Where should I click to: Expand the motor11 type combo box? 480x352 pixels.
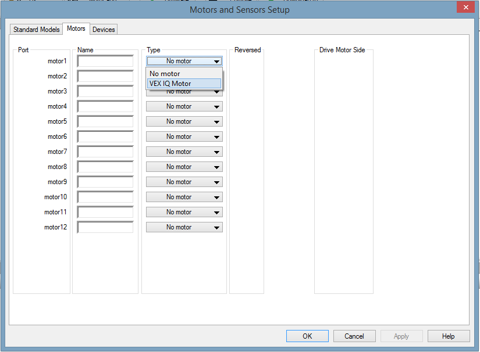pos(184,212)
